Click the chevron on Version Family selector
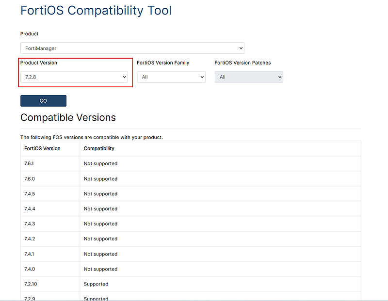This screenshot has height=301, width=388. (202, 77)
